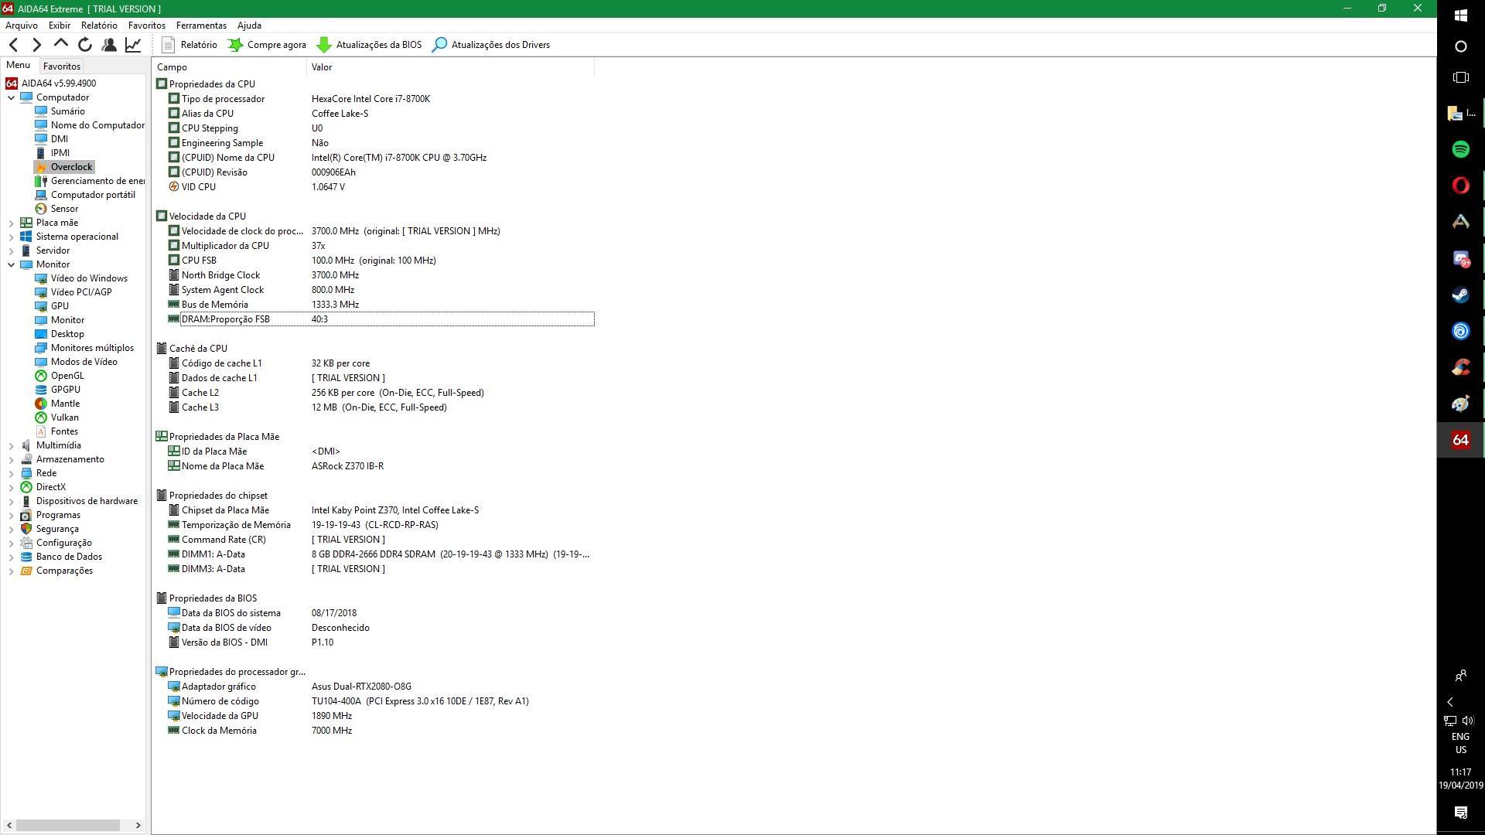Click the Programas icon
This screenshot has width=1485, height=835.
tap(26, 515)
